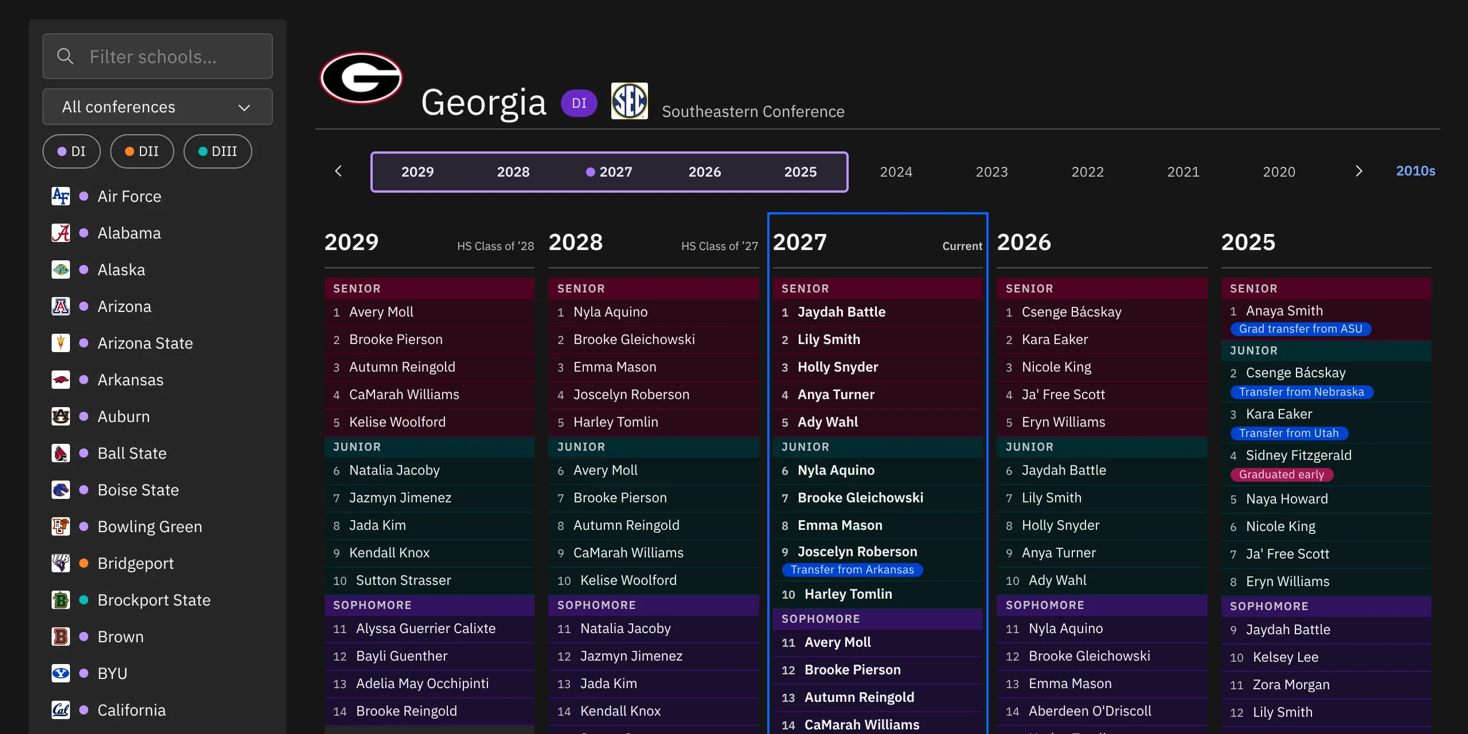Click the BYU logo icon
1468x734 pixels.
tap(61, 673)
